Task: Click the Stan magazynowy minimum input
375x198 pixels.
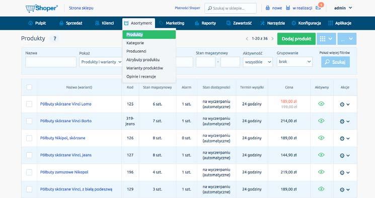Action: pyautogui.click(x=206, y=62)
